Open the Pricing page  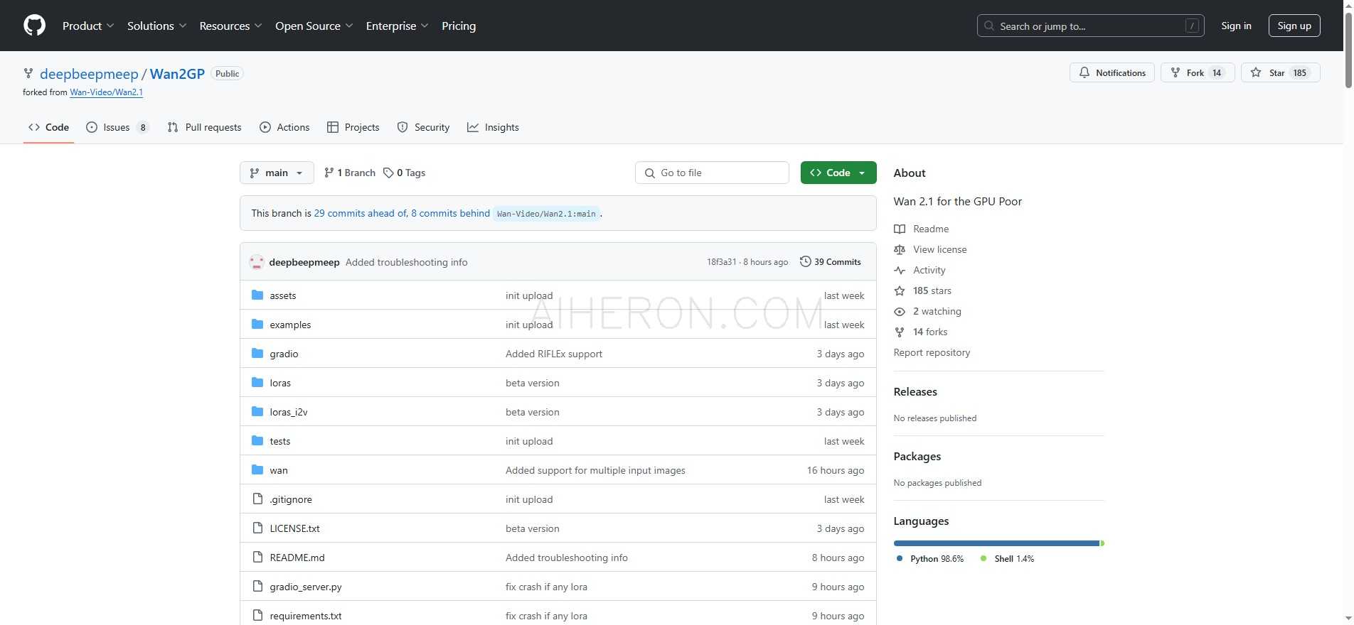coord(459,26)
